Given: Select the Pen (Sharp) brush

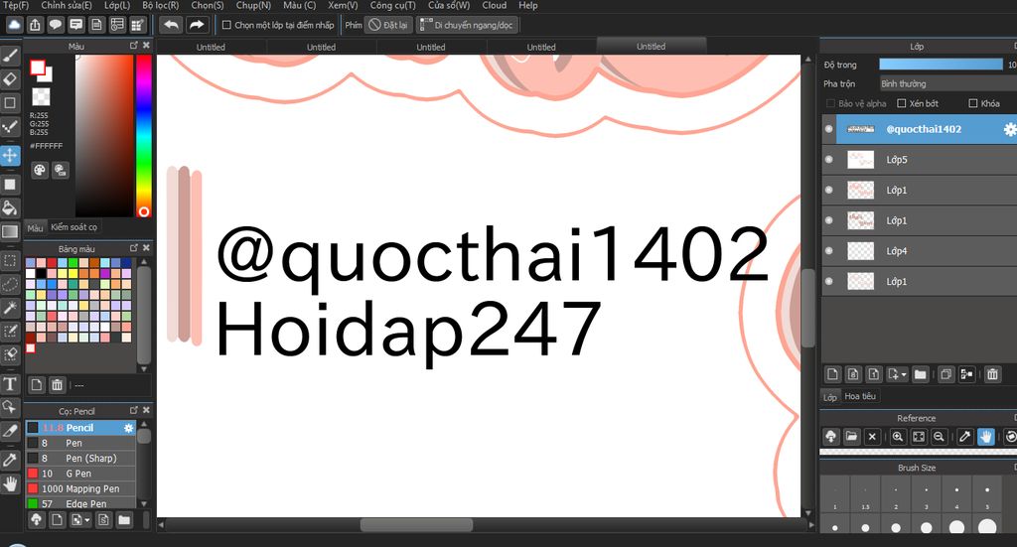Looking at the screenshot, I should (80, 459).
